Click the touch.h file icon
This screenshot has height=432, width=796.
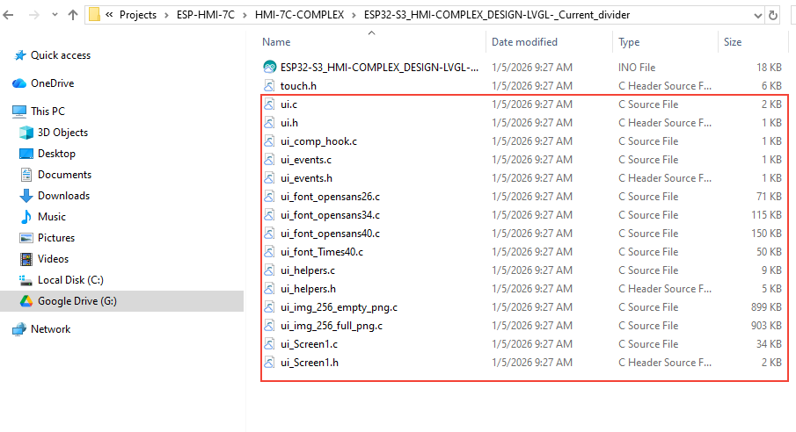click(x=269, y=86)
